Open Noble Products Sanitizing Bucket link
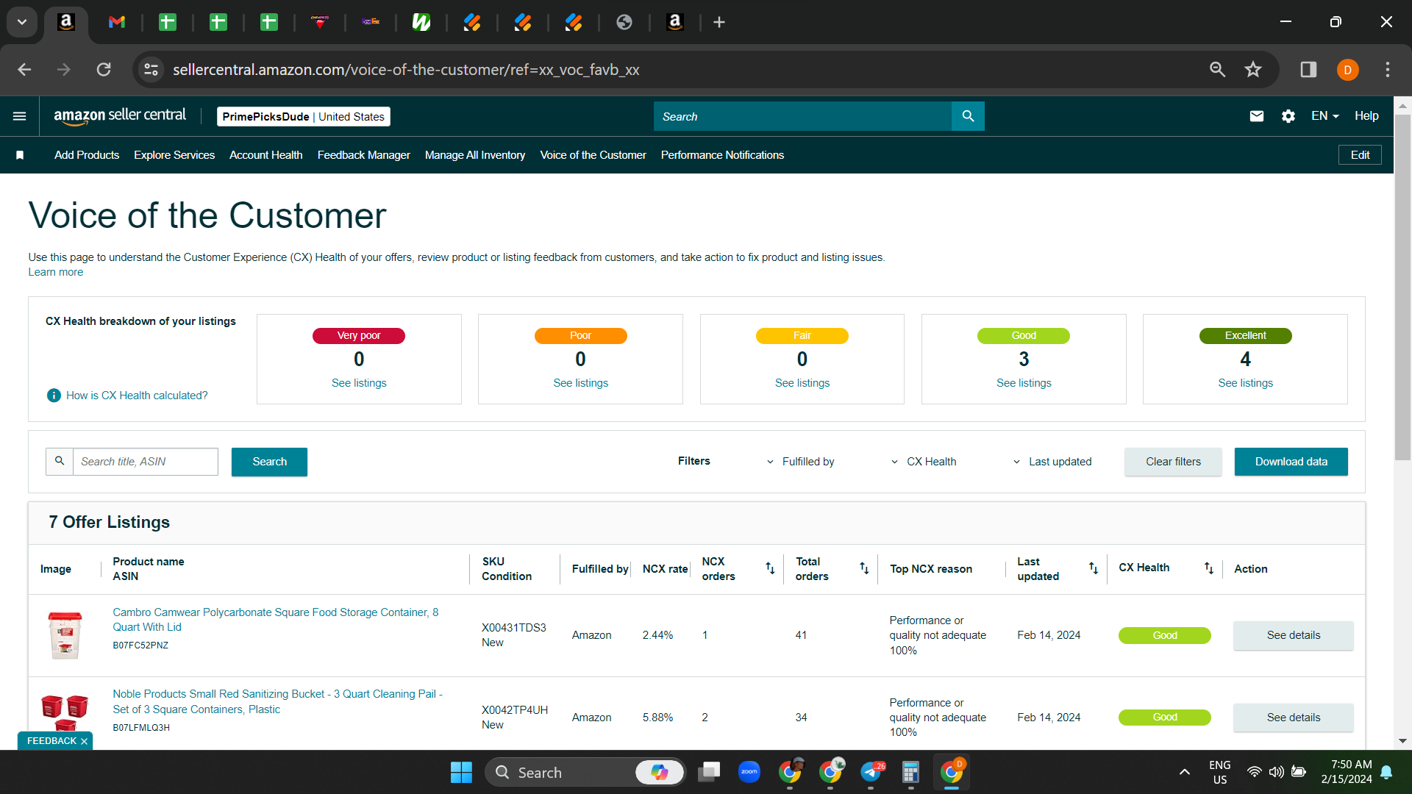This screenshot has width=1412, height=794. pos(278,701)
